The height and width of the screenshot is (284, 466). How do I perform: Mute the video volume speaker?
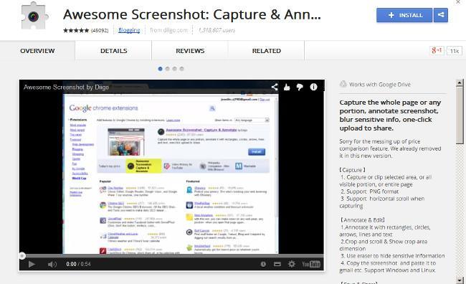52,264
